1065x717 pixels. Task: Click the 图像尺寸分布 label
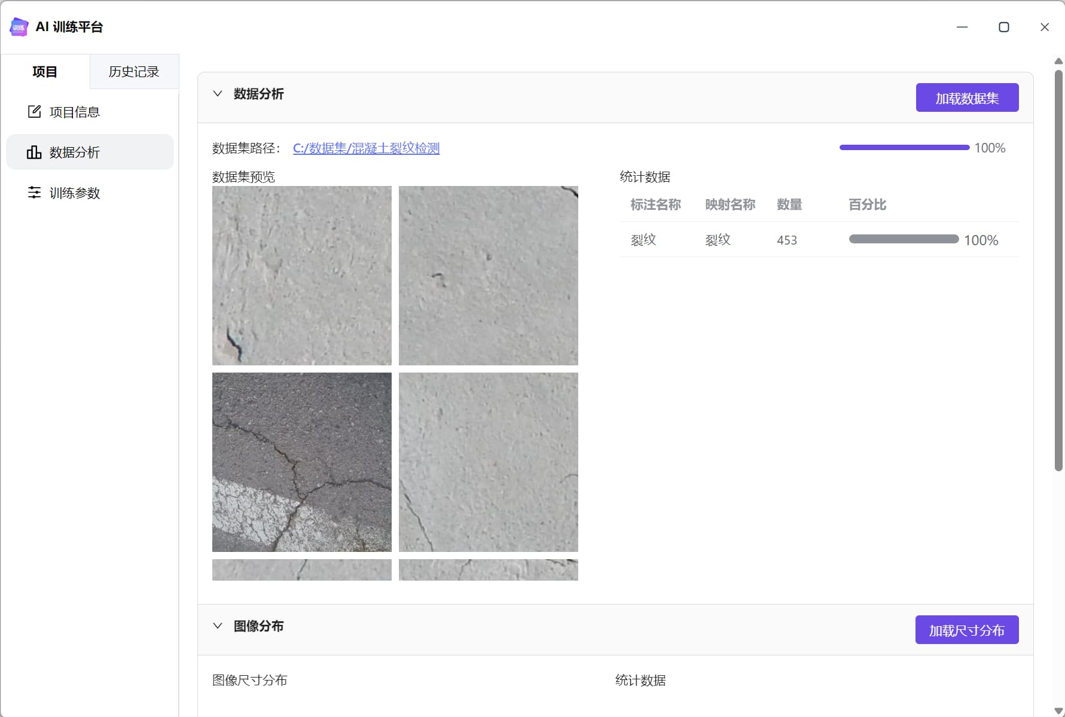point(249,680)
